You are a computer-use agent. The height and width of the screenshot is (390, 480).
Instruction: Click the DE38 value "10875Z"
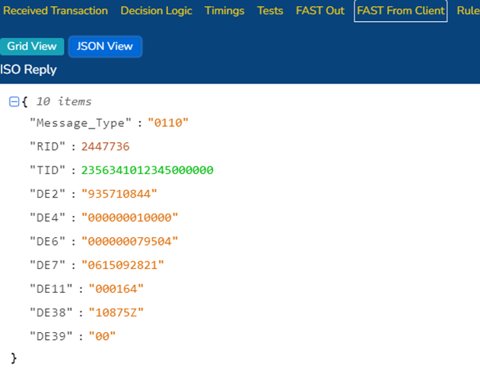[x=116, y=312]
